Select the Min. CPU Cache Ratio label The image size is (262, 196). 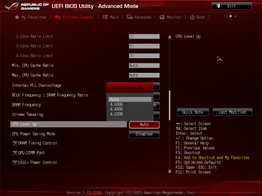[33, 65]
